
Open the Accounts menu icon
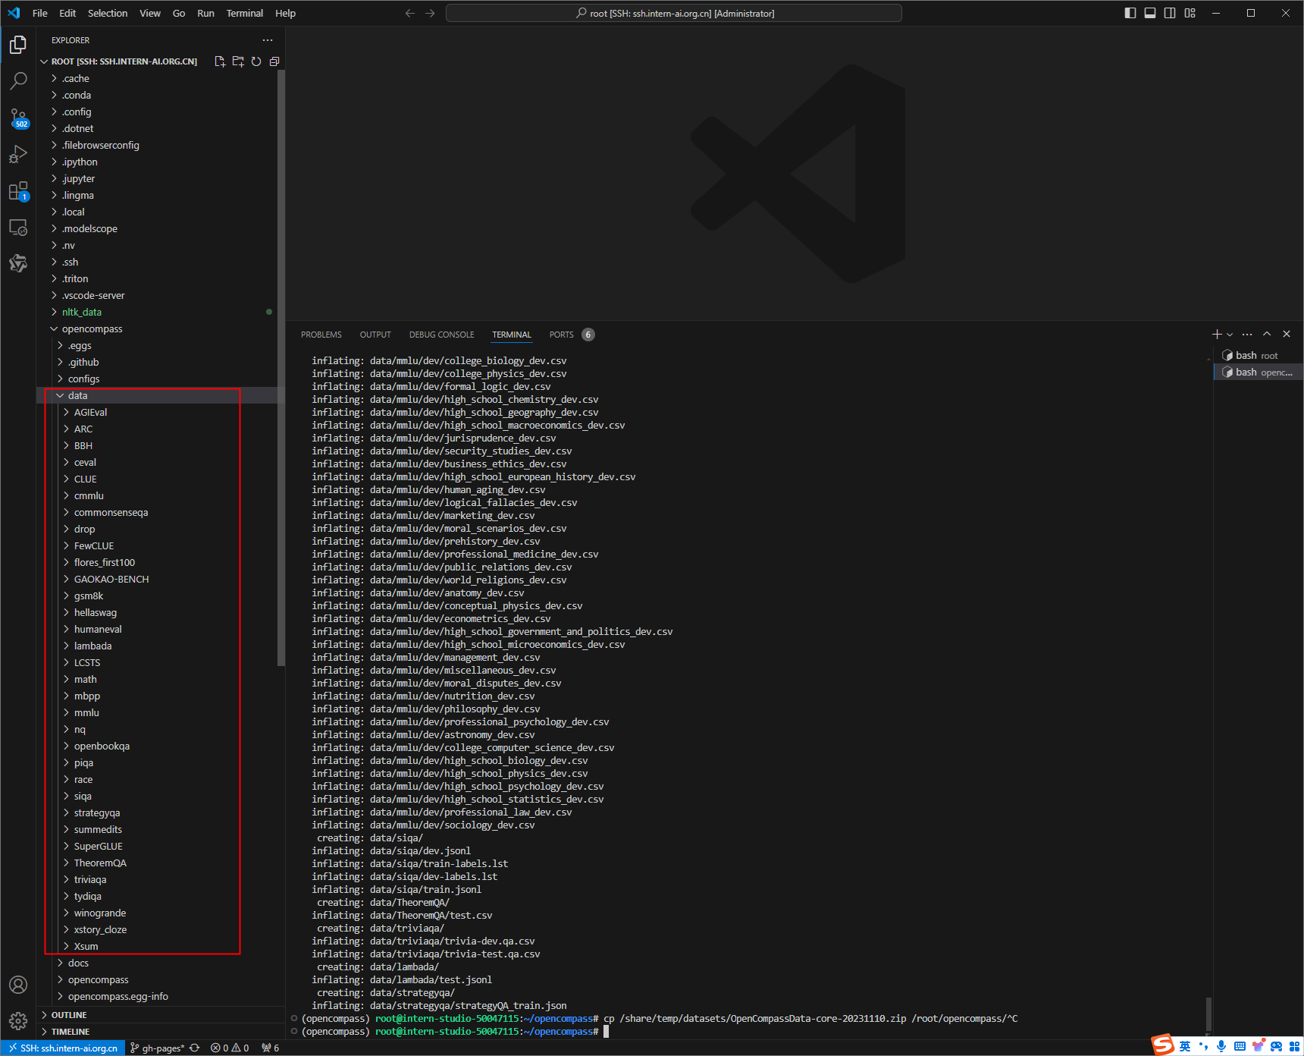[18, 985]
